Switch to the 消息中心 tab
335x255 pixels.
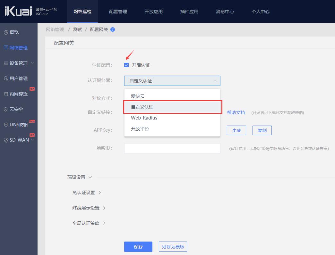(225, 11)
